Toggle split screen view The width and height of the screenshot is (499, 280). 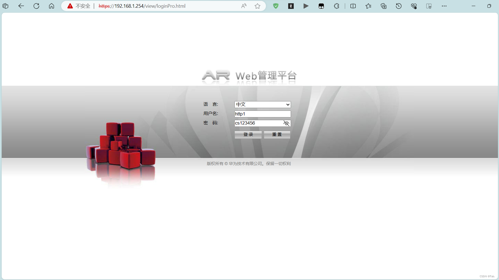[x=353, y=6]
